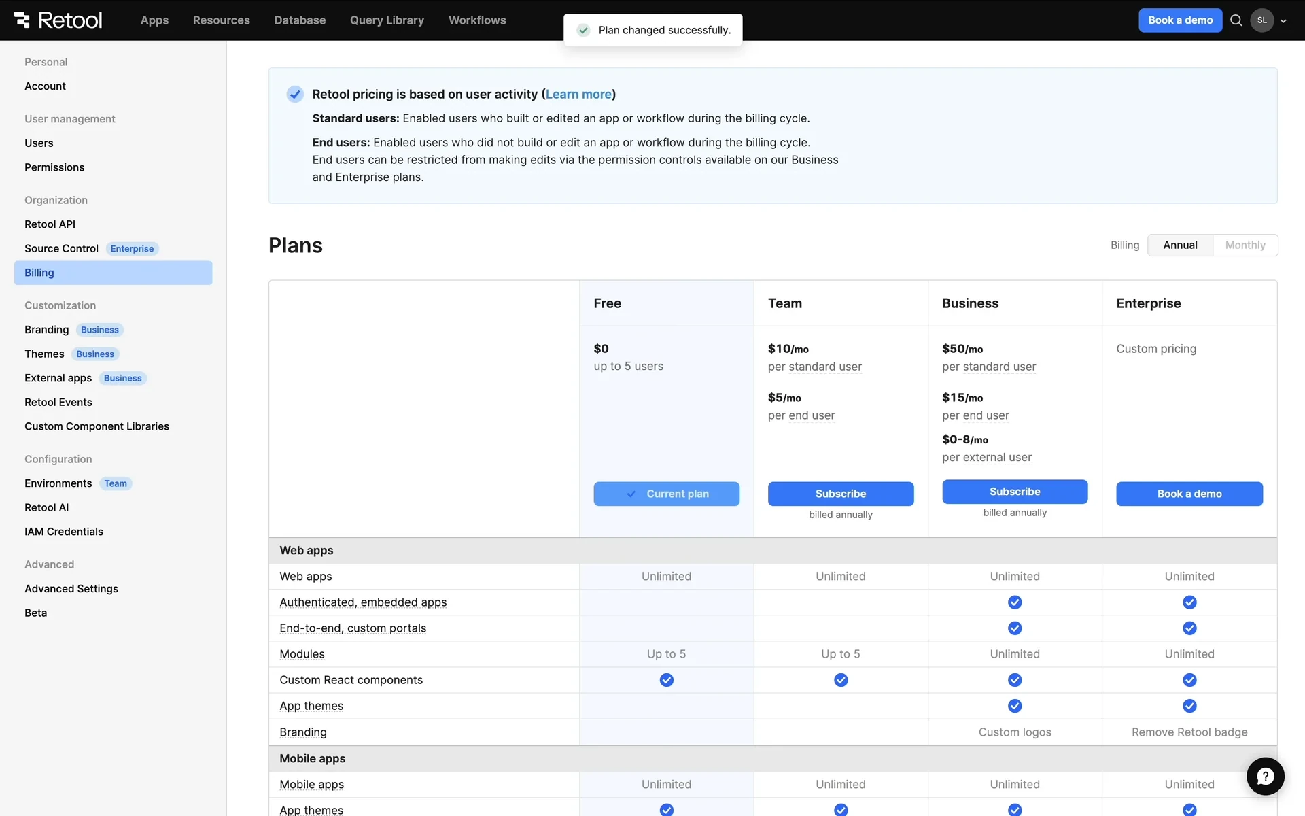Click 'per external user' under Business plan
Viewport: 1305px width, 816px height.
coord(987,458)
